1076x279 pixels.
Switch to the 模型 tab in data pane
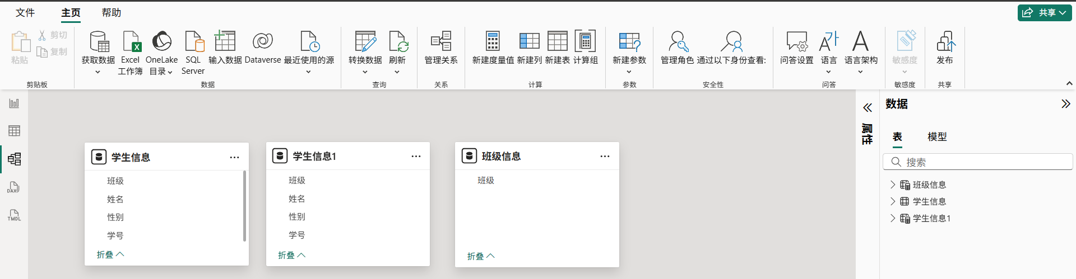click(937, 136)
